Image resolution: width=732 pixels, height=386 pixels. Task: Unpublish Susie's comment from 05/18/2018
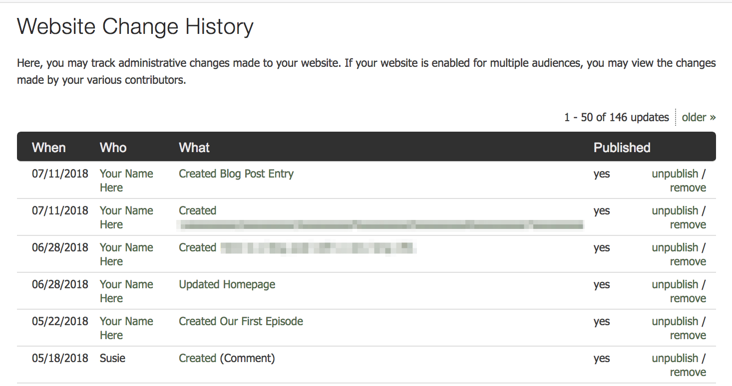pyautogui.click(x=675, y=358)
